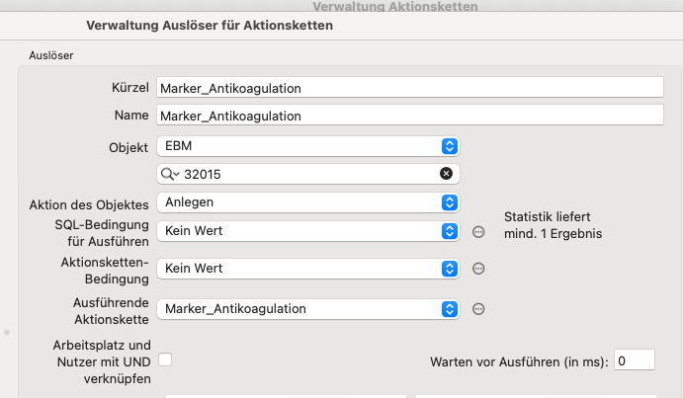Expand the Aktionsketten-Bedingung Kein Wert dropdown
683x398 pixels.
click(x=308, y=269)
